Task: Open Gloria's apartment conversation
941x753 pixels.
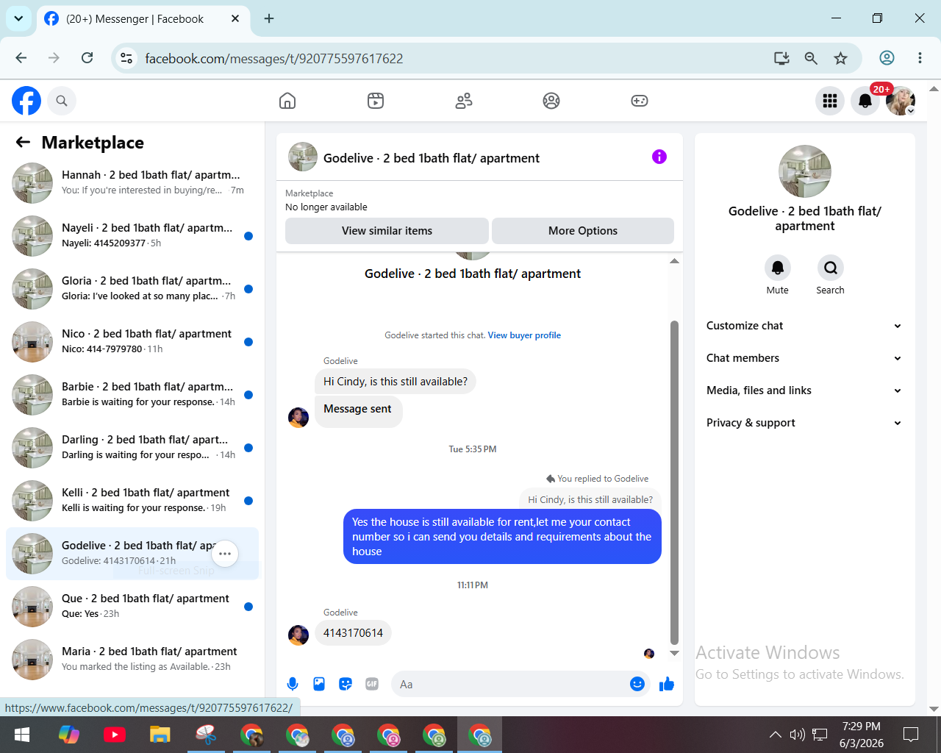Action: click(132, 289)
